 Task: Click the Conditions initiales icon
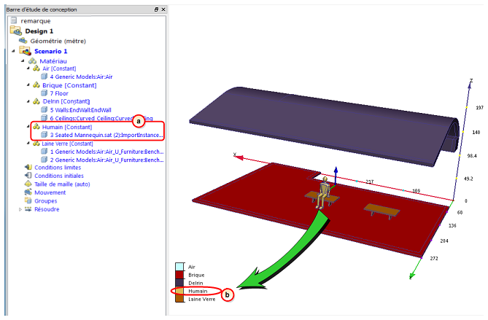pyautogui.click(x=28, y=176)
